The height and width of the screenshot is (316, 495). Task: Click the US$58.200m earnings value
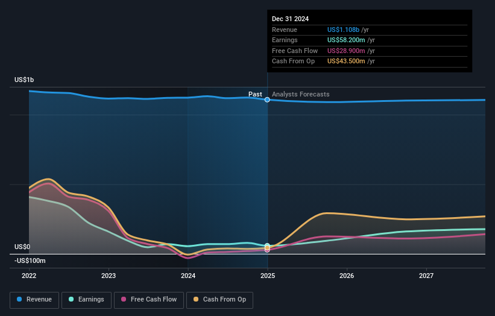346,40
